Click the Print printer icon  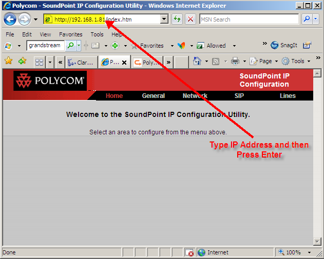pyautogui.click(x=235, y=61)
